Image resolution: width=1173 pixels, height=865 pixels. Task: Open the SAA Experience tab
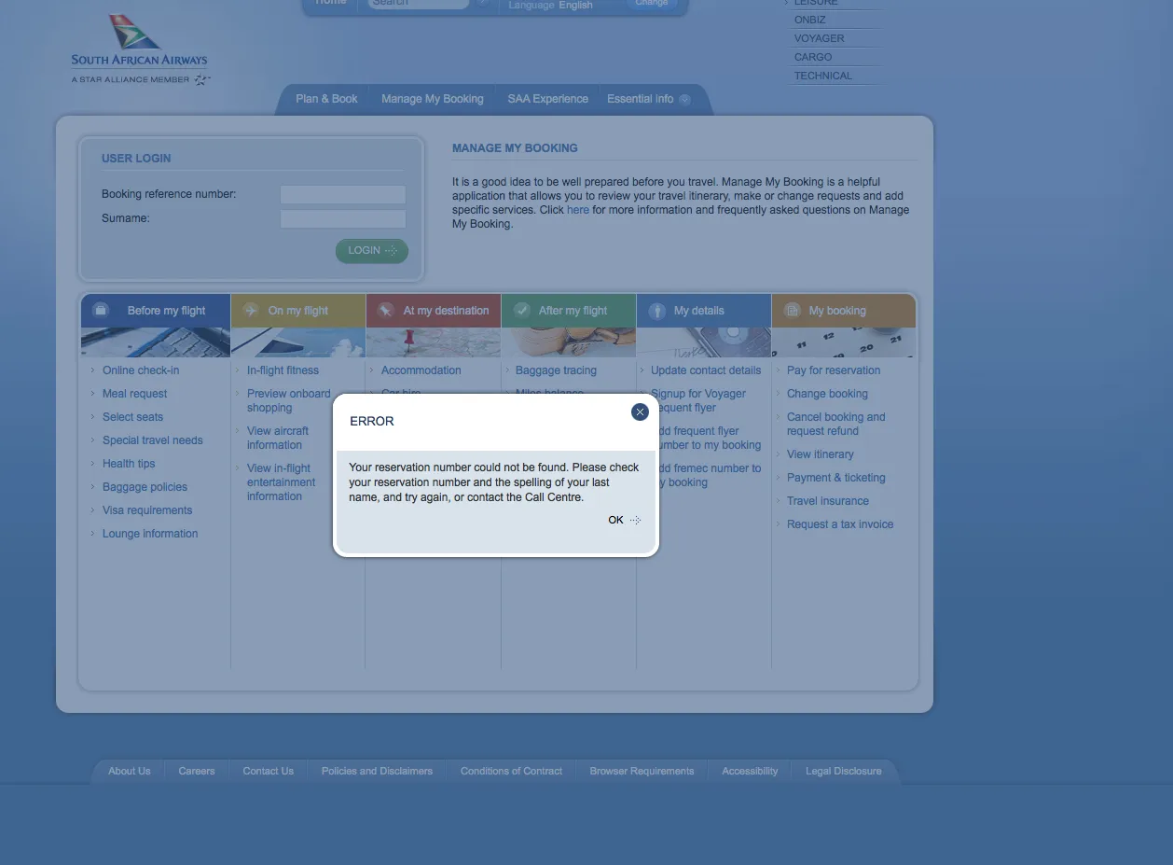(547, 99)
